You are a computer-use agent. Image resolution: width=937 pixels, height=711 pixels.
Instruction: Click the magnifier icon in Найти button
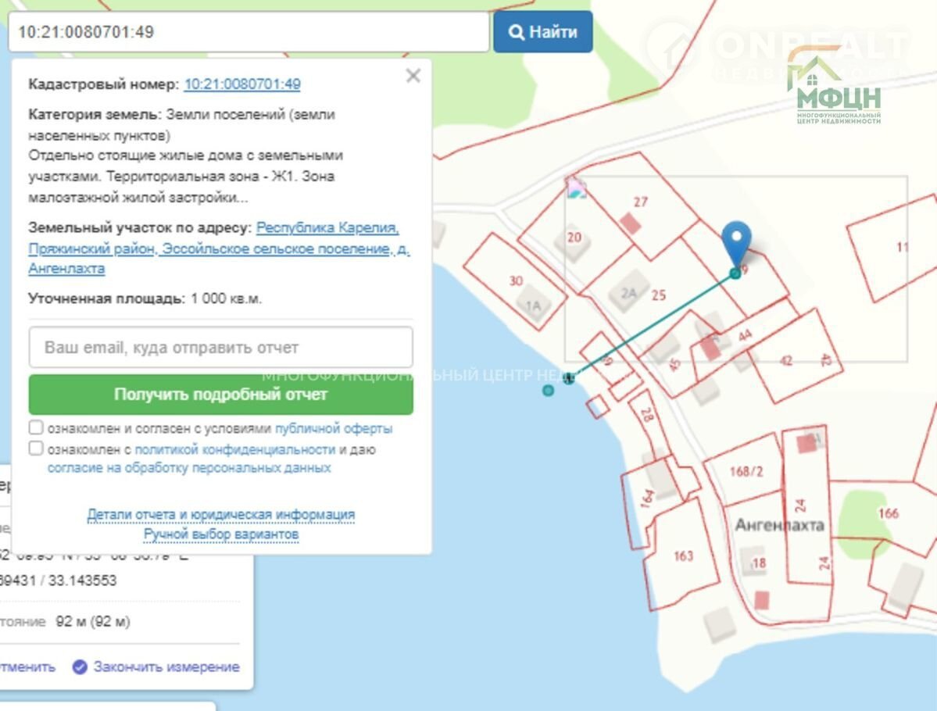tap(516, 32)
